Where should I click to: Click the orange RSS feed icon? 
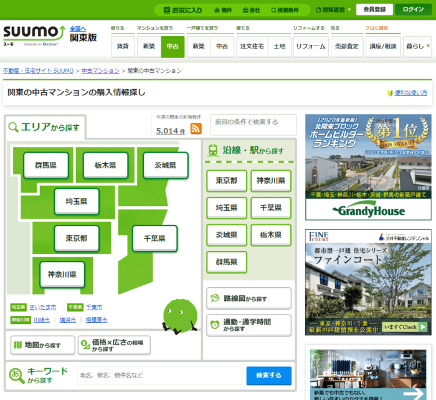(196, 129)
